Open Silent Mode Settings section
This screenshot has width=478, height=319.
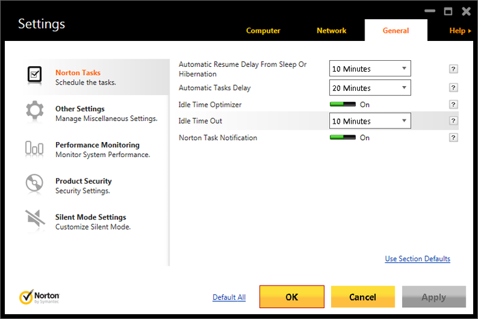tap(96, 222)
